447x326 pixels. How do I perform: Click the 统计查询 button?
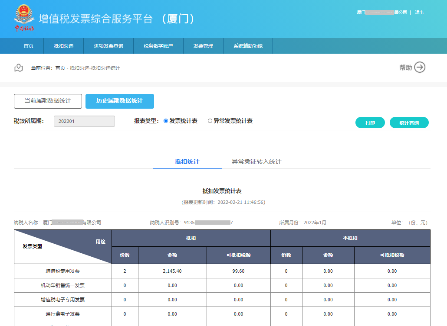click(409, 123)
